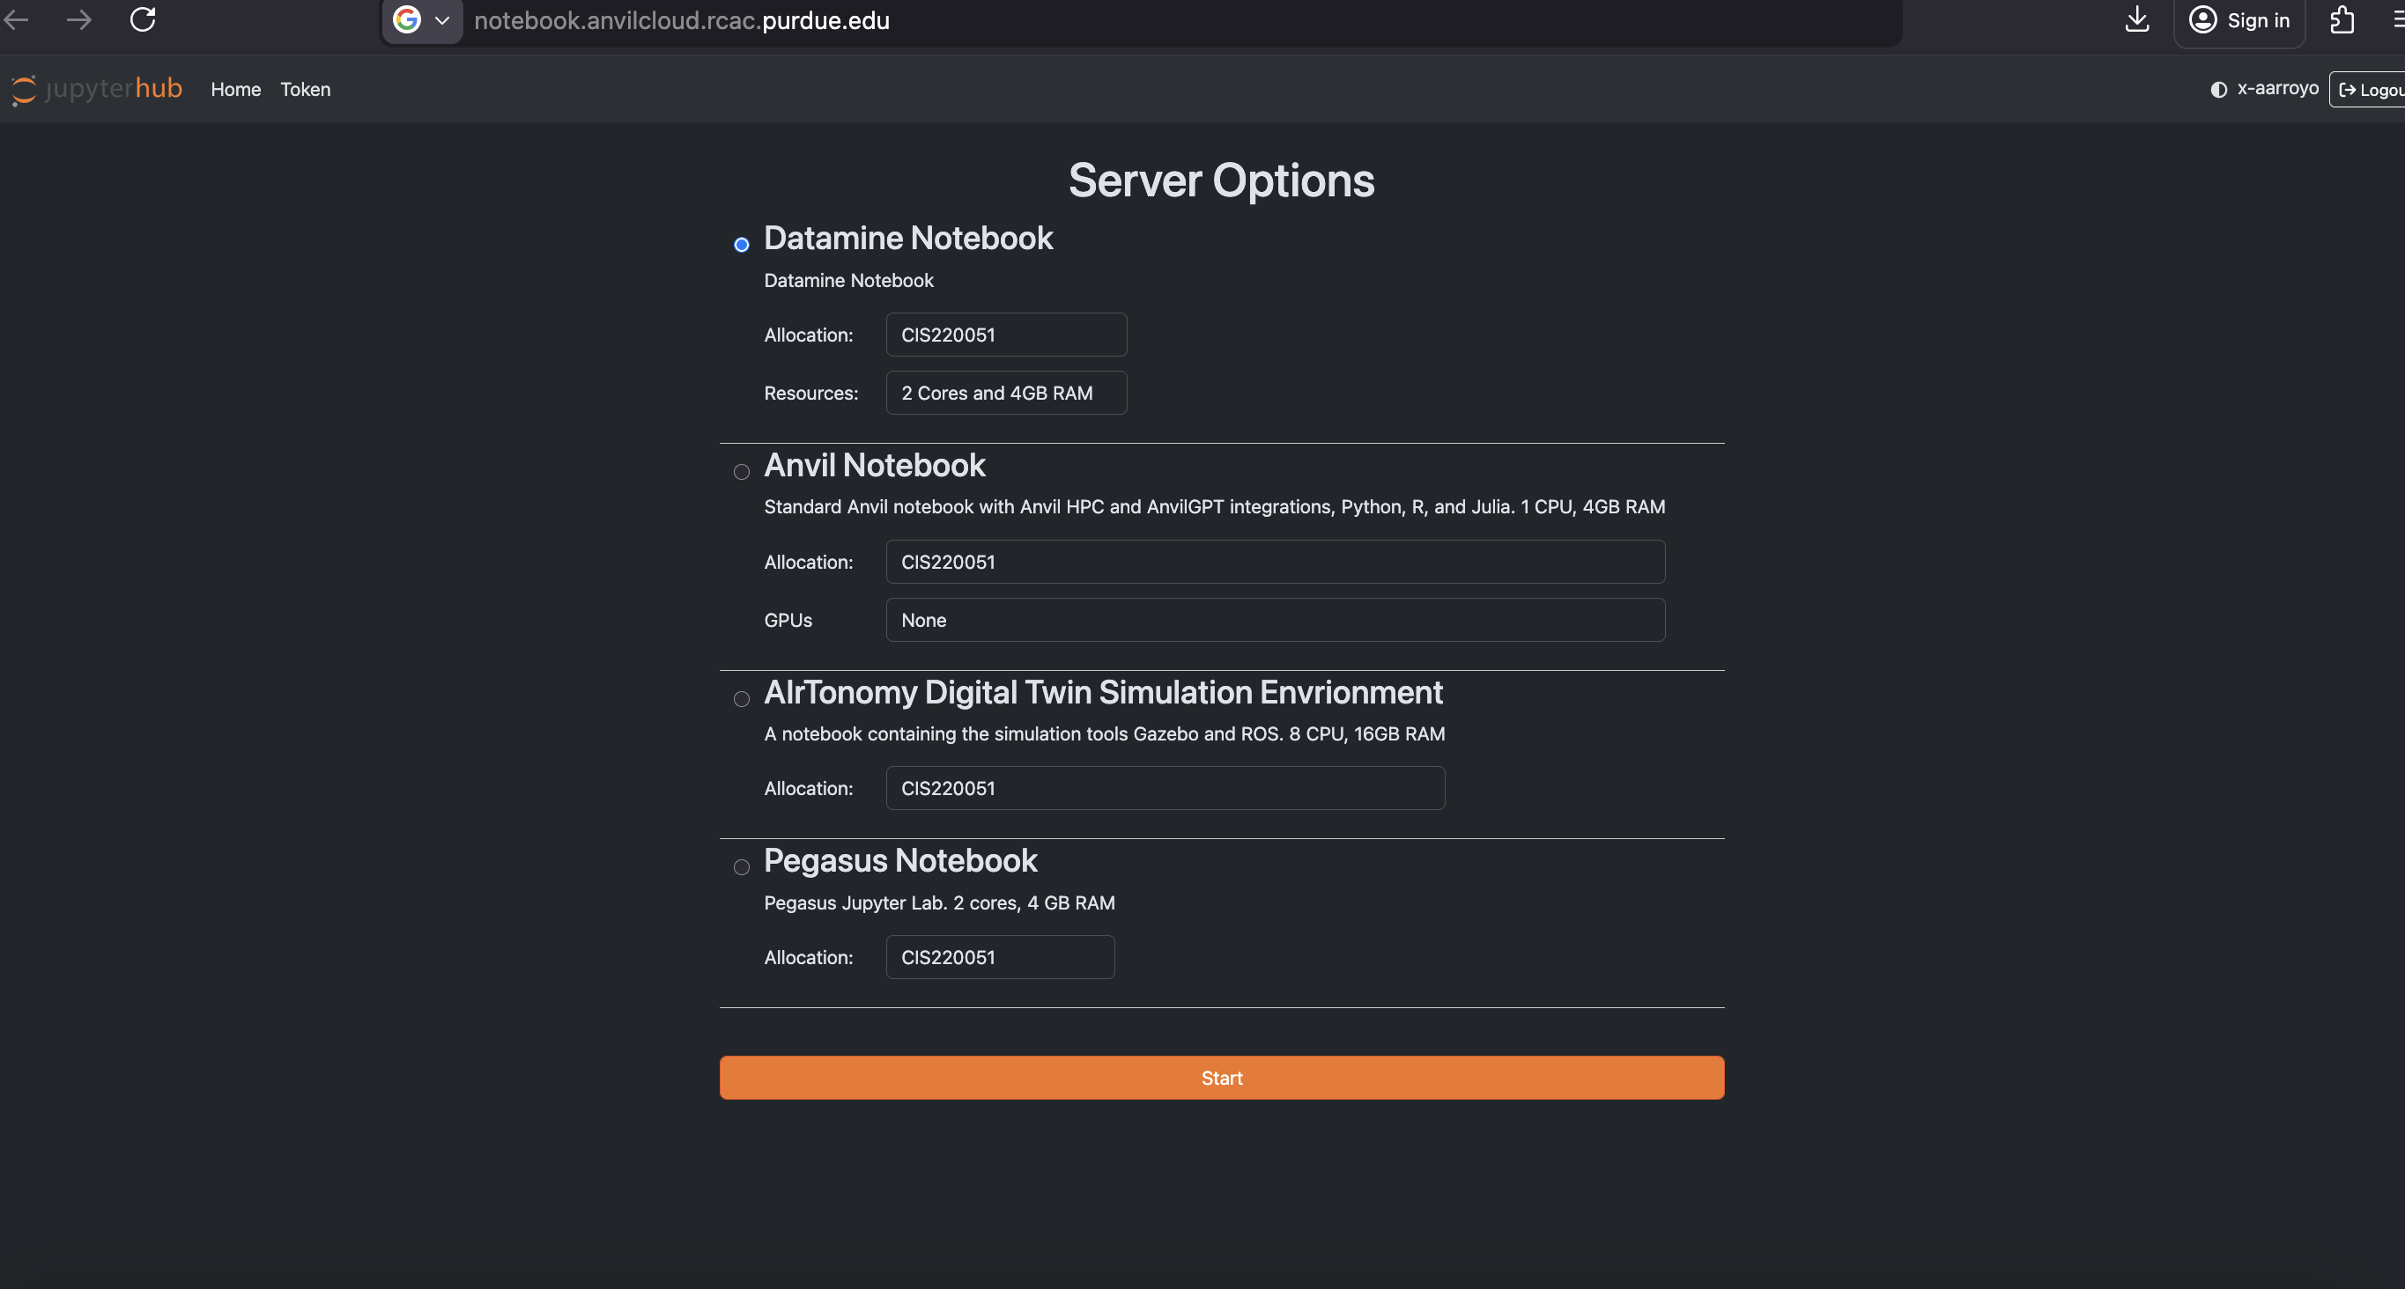Choose the Pegasus Notebook option
Image resolution: width=2405 pixels, height=1289 pixels.
click(741, 867)
